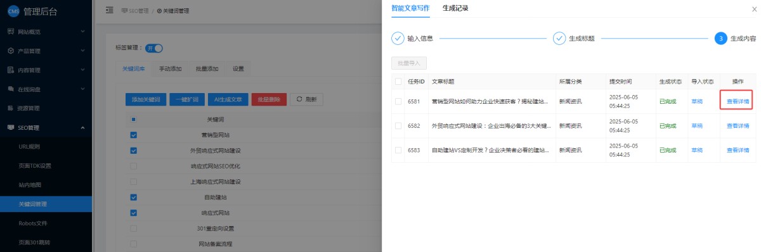View details (查看详情) for task 6583
761x252 pixels.
[x=738, y=150]
